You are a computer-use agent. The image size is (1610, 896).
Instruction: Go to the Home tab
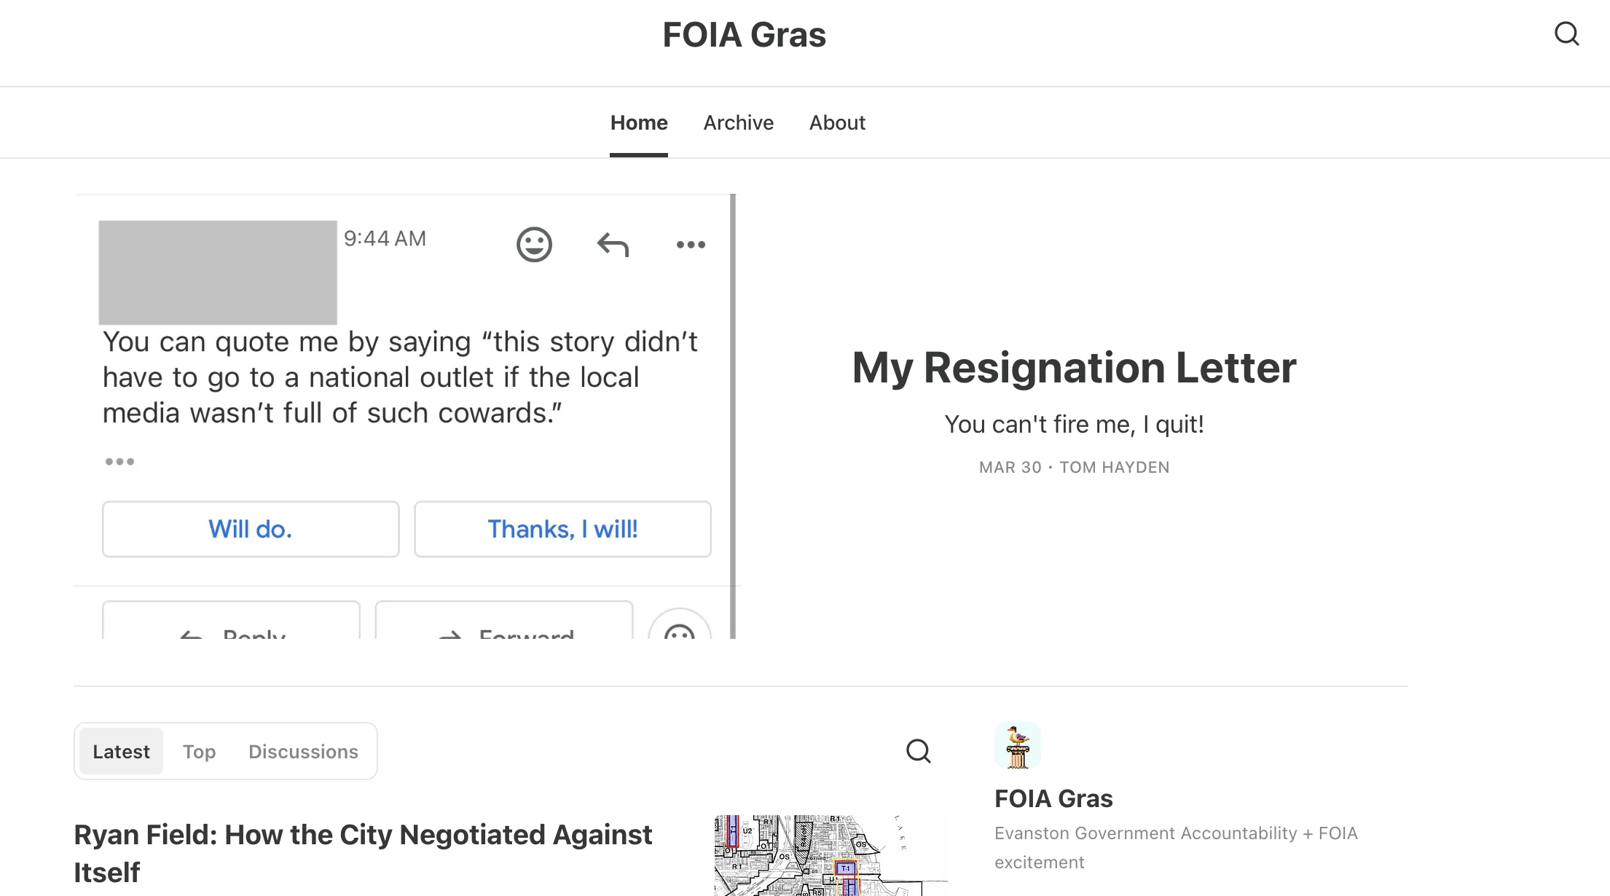pos(638,122)
